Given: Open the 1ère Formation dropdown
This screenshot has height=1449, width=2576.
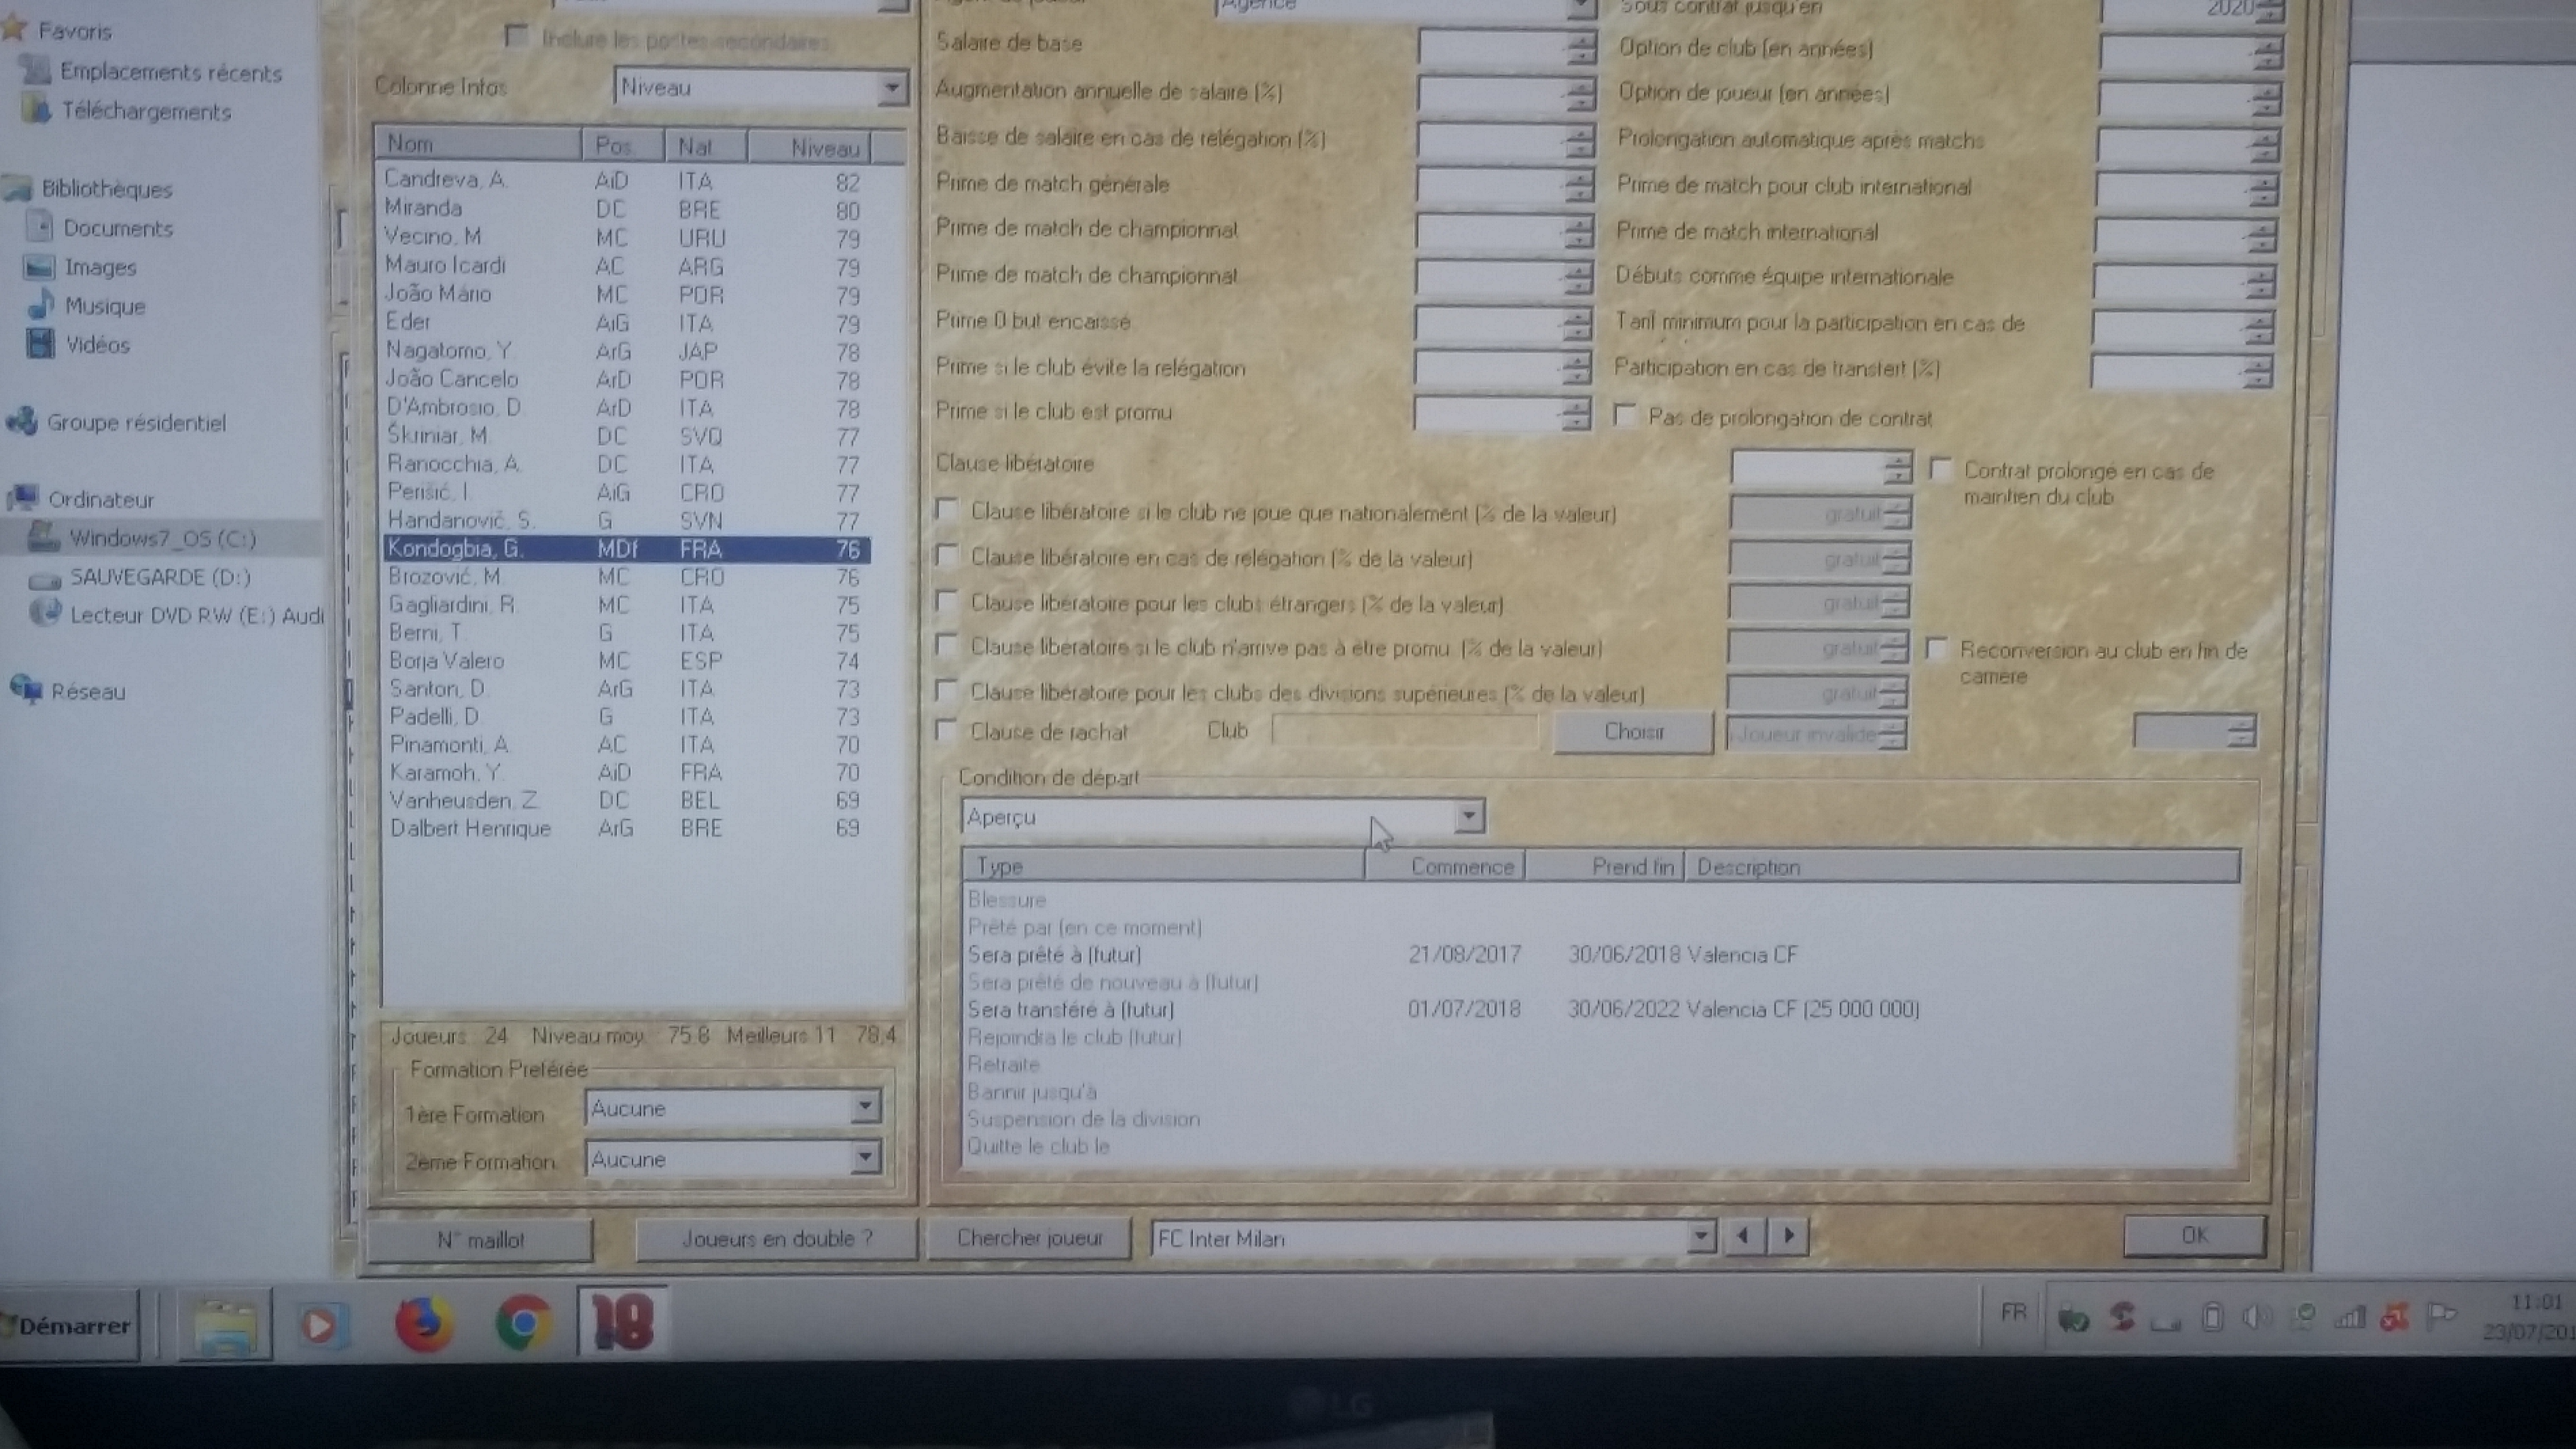Looking at the screenshot, I should [865, 1107].
